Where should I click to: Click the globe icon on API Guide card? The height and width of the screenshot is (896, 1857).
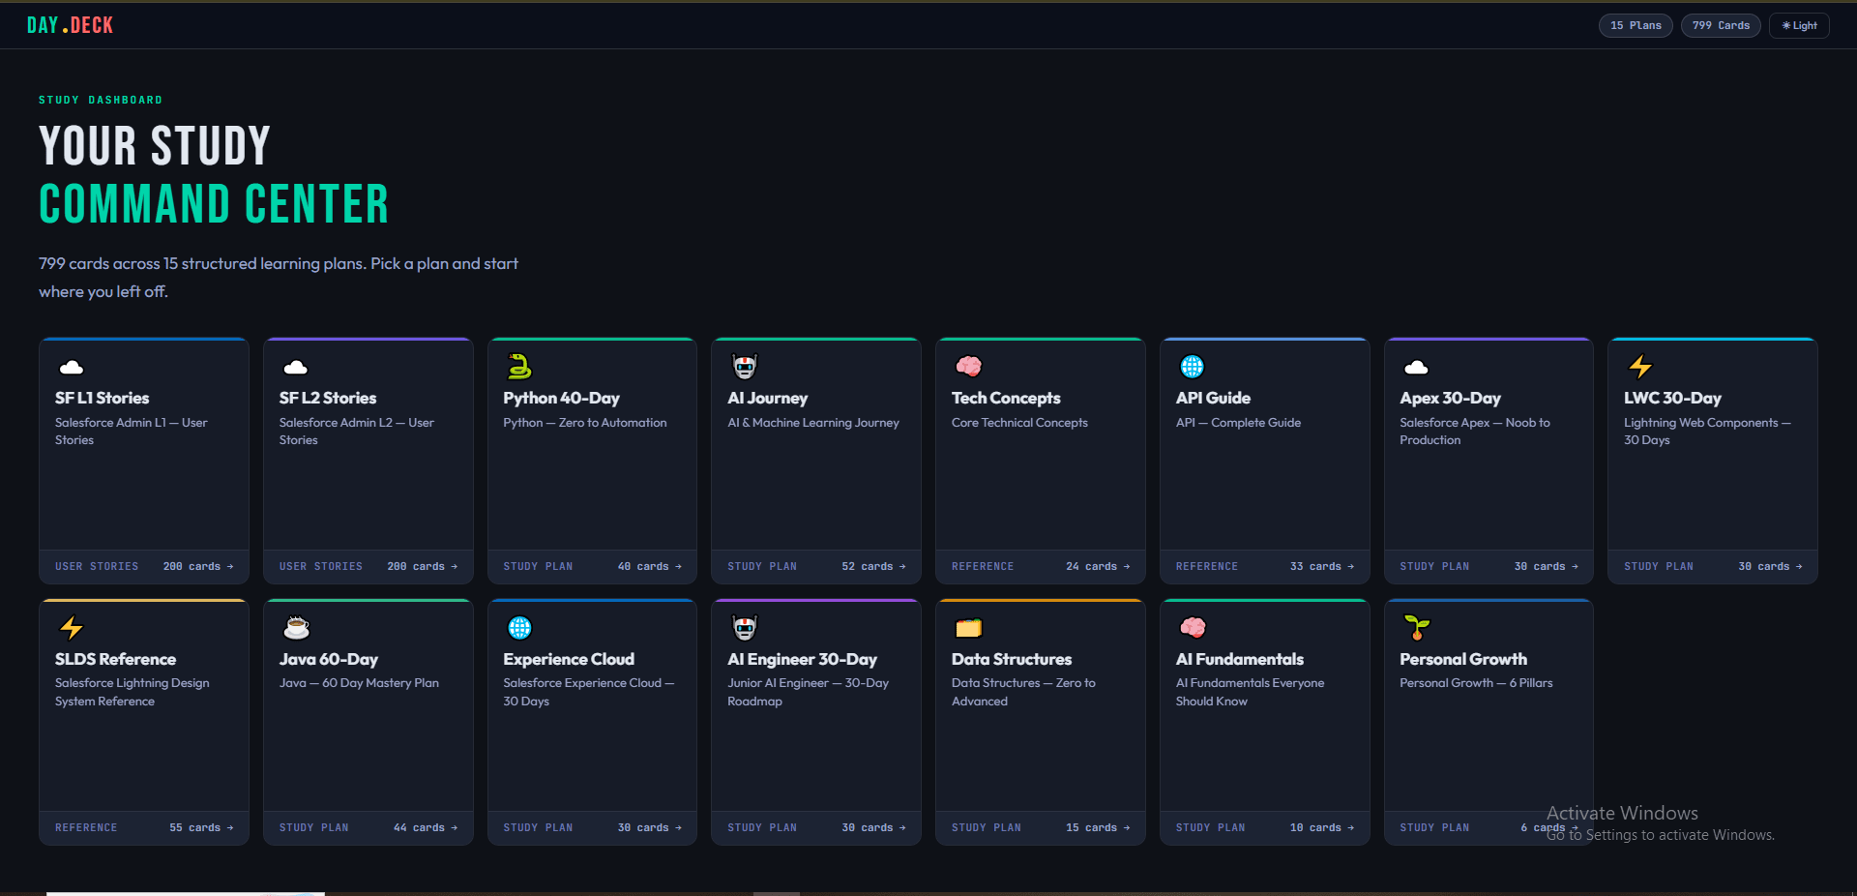(x=1193, y=367)
